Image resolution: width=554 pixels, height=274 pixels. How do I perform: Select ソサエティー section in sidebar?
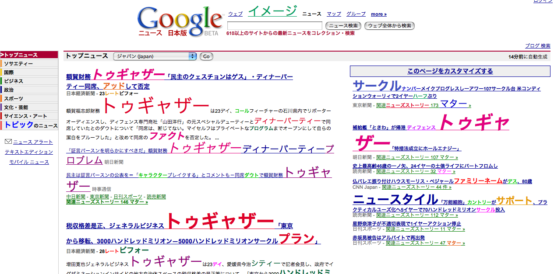click(x=29, y=64)
